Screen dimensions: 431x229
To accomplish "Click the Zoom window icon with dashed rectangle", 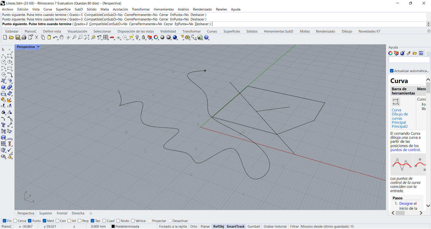I will [81, 37].
